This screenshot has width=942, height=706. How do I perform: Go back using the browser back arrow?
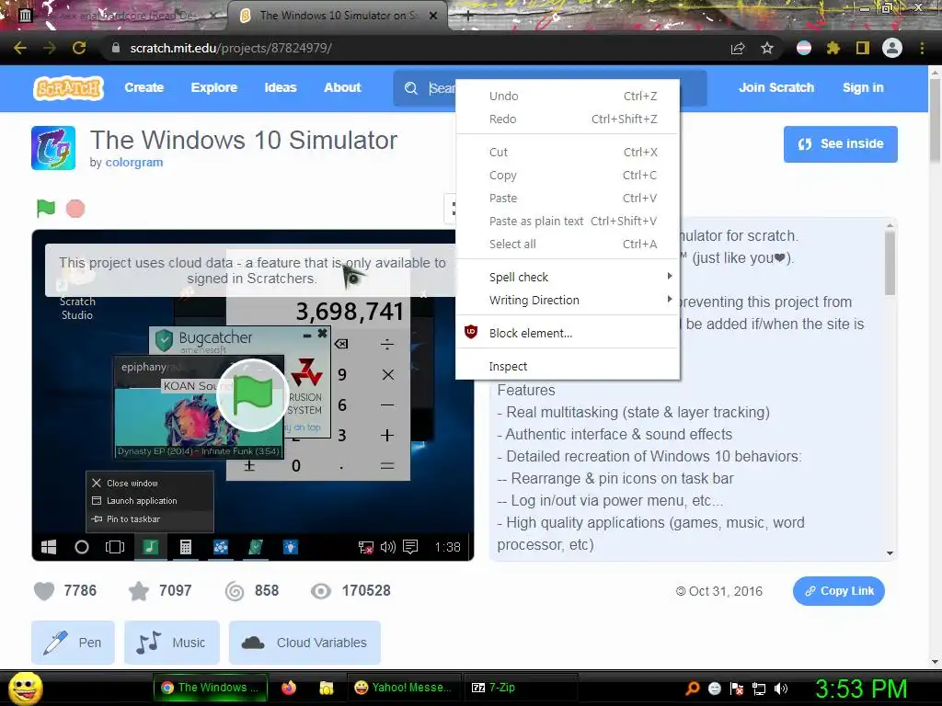point(20,48)
